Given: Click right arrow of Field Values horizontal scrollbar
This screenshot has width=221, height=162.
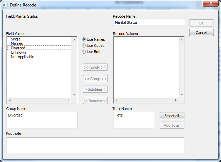Looking at the screenshot, I should tap(68, 101).
